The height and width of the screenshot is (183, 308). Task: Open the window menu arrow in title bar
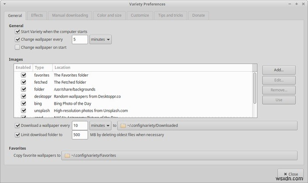pyautogui.click(x=4, y=4)
